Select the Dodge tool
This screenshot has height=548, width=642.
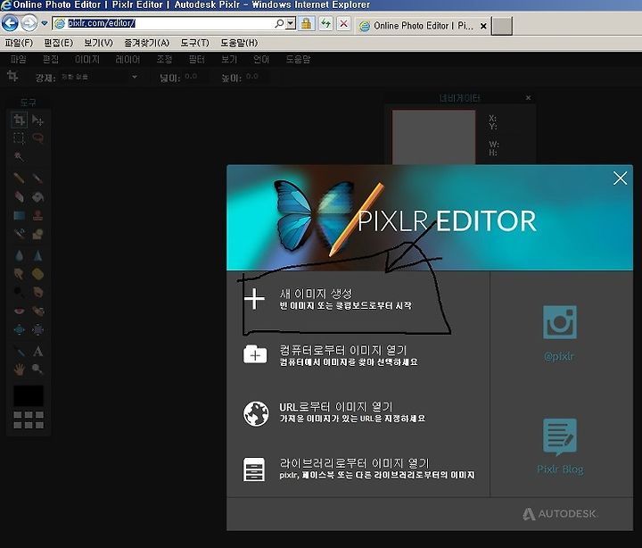(19, 292)
